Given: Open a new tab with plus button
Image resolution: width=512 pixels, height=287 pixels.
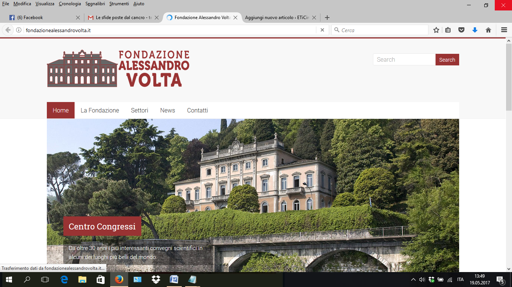Looking at the screenshot, I should click(x=327, y=18).
